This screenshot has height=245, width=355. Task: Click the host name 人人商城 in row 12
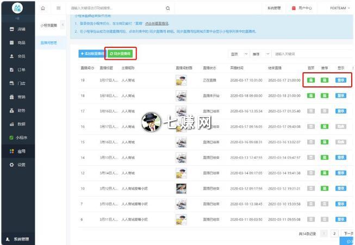click(x=128, y=173)
